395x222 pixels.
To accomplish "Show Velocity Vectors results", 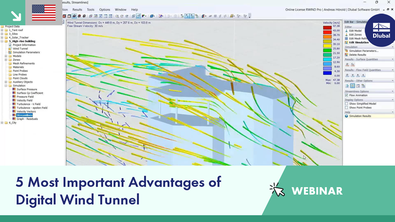I will tap(26, 112).
